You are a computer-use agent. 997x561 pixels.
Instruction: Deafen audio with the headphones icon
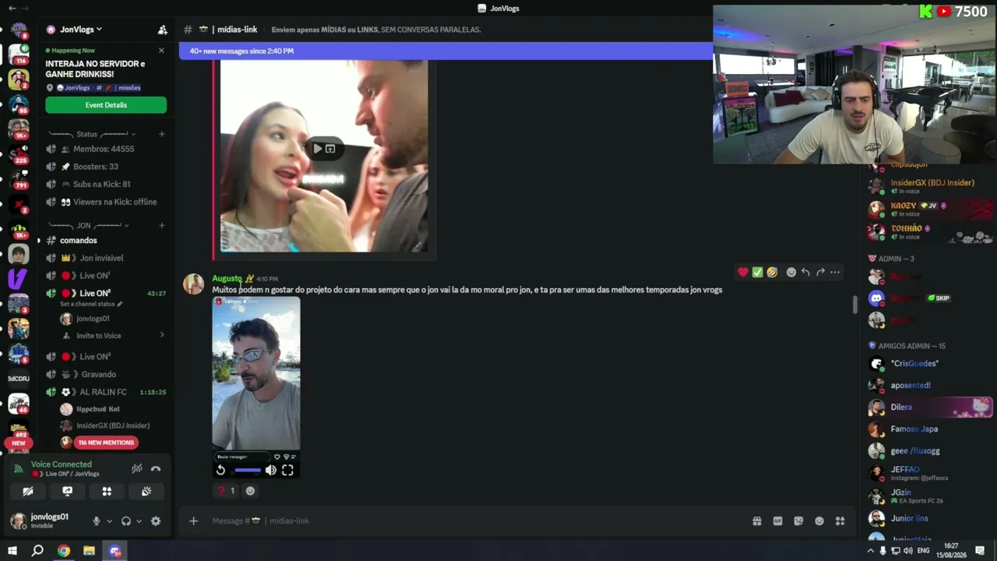[x=126, y=521]
